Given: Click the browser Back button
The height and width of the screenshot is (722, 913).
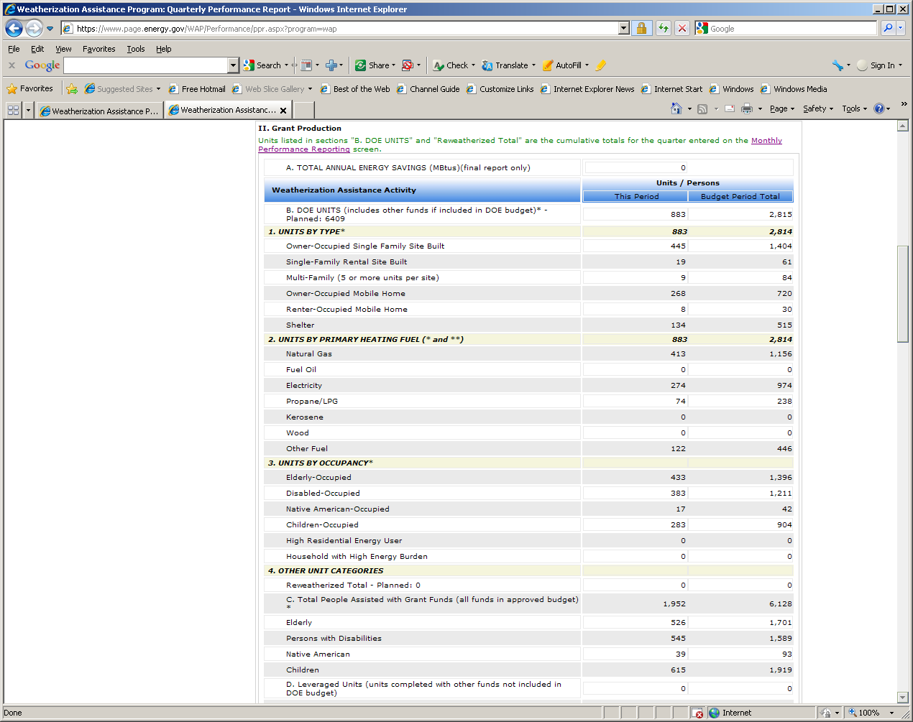Looking at the screenshot, I should [14, 29].
